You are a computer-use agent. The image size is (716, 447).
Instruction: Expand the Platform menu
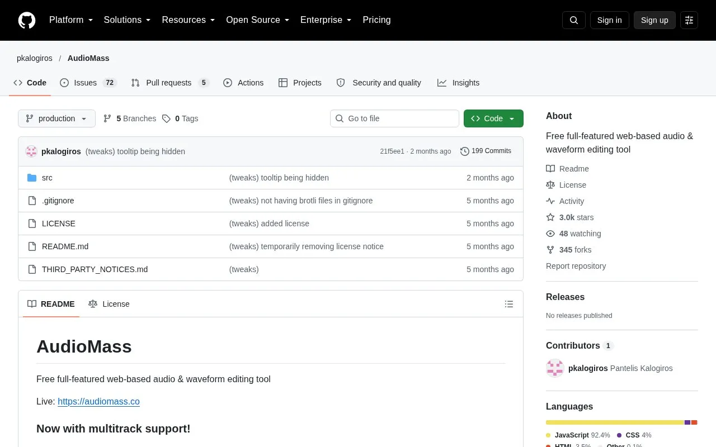pyautogui.click(x=71, y=20)
